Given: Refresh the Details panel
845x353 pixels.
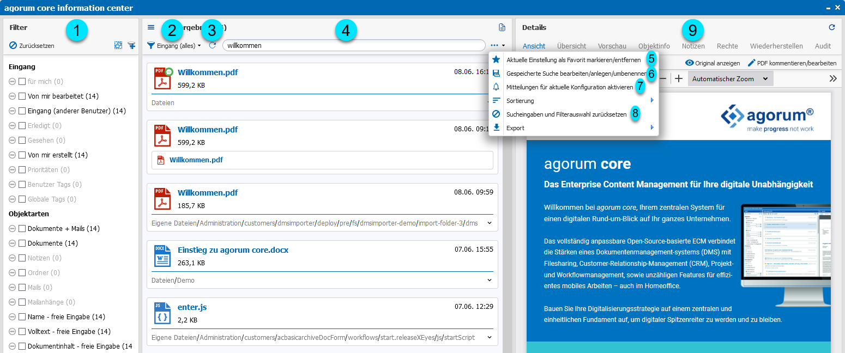Looking at the screenshot, I should click(831, 27).
